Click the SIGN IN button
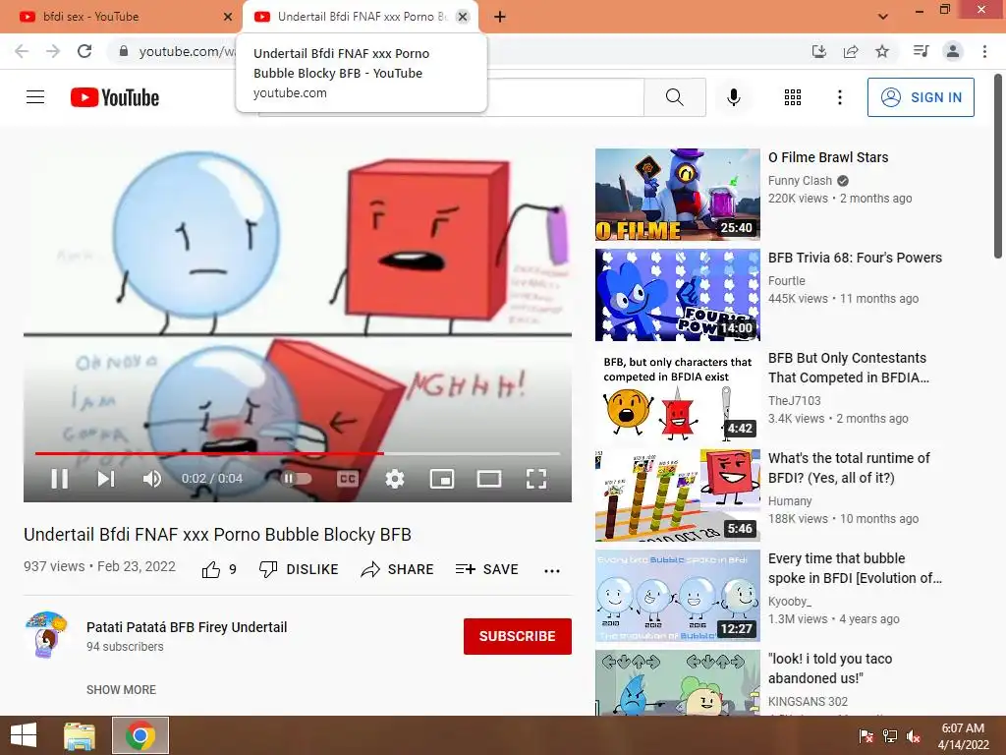 tap(921, 97)
